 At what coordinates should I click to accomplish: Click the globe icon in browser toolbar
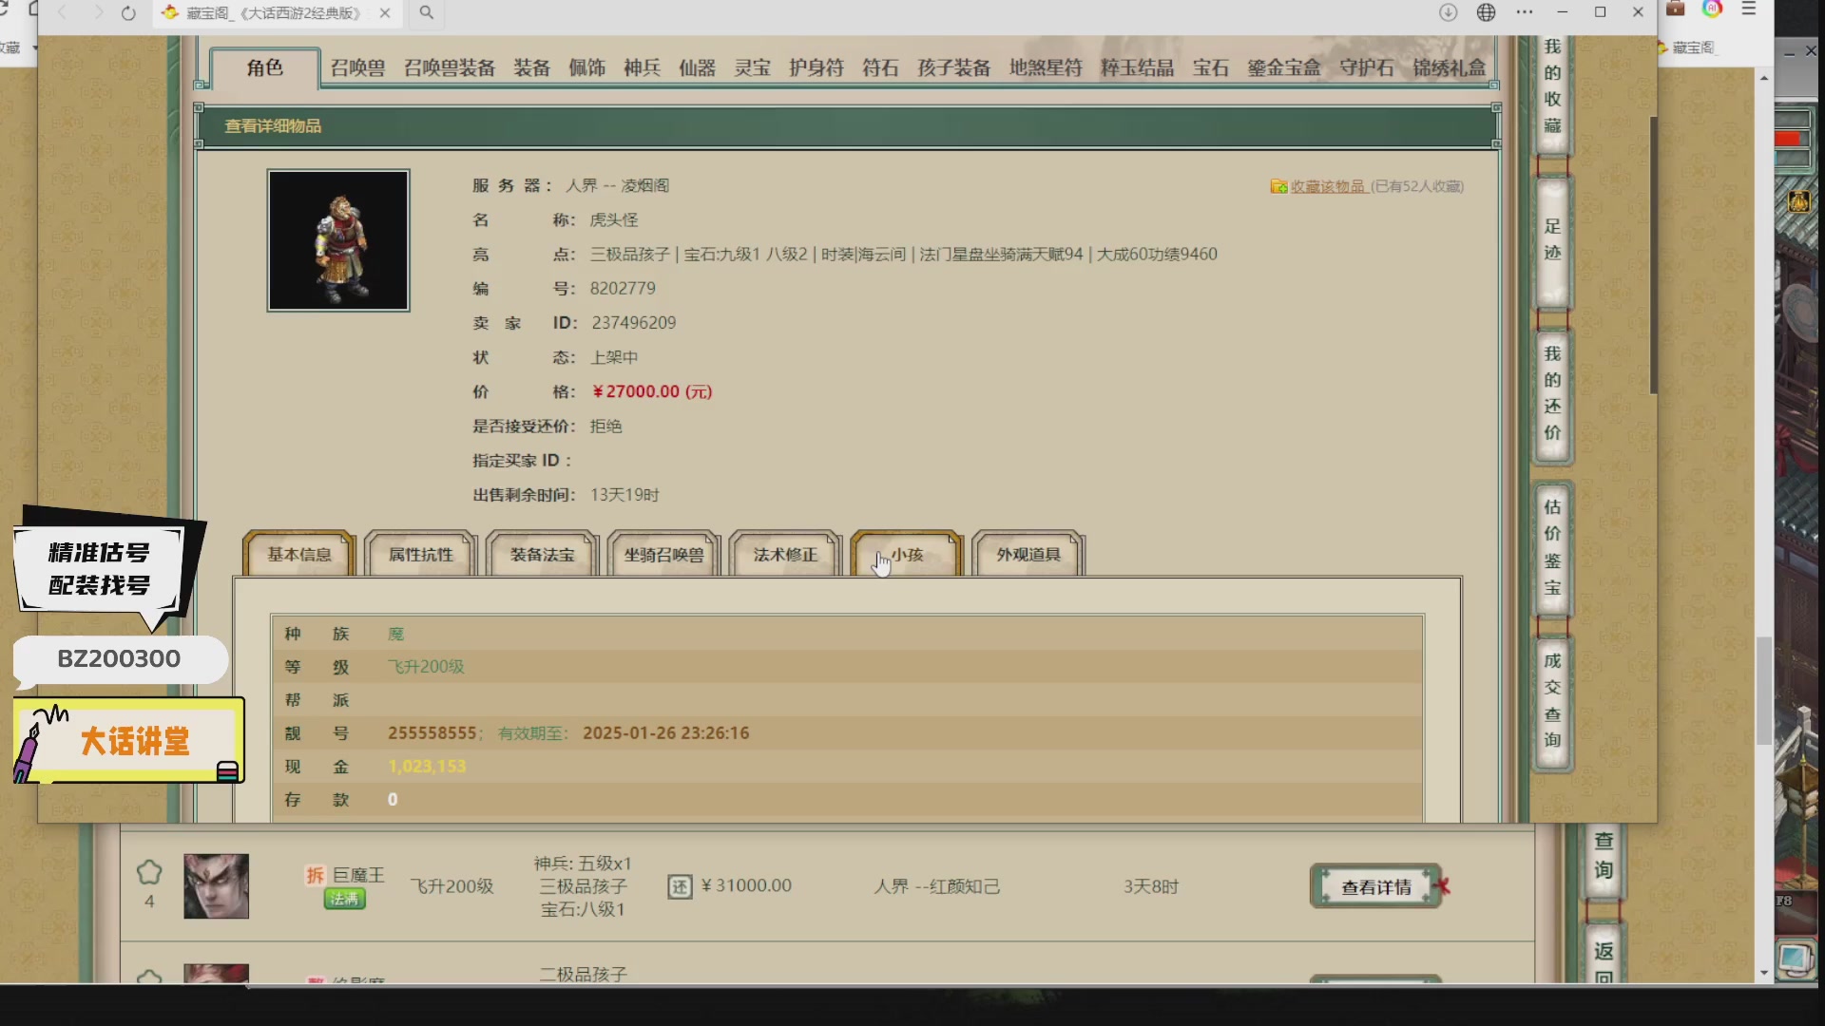click(x=1486, y=12)
